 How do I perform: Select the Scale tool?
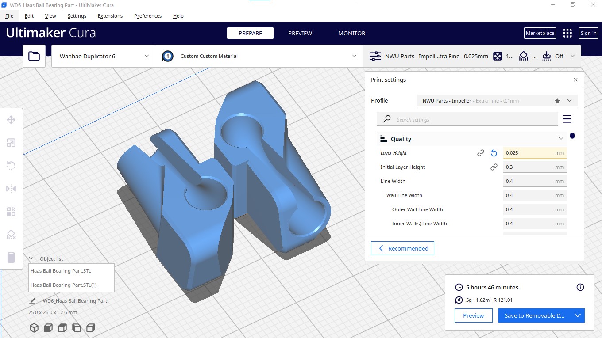pyautogui.click(x=11, y=143)
